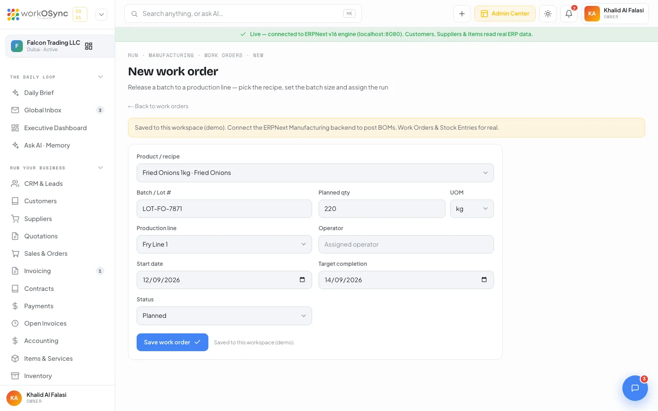
Task: Open the Production line dropdown
Action: point(224,244)
